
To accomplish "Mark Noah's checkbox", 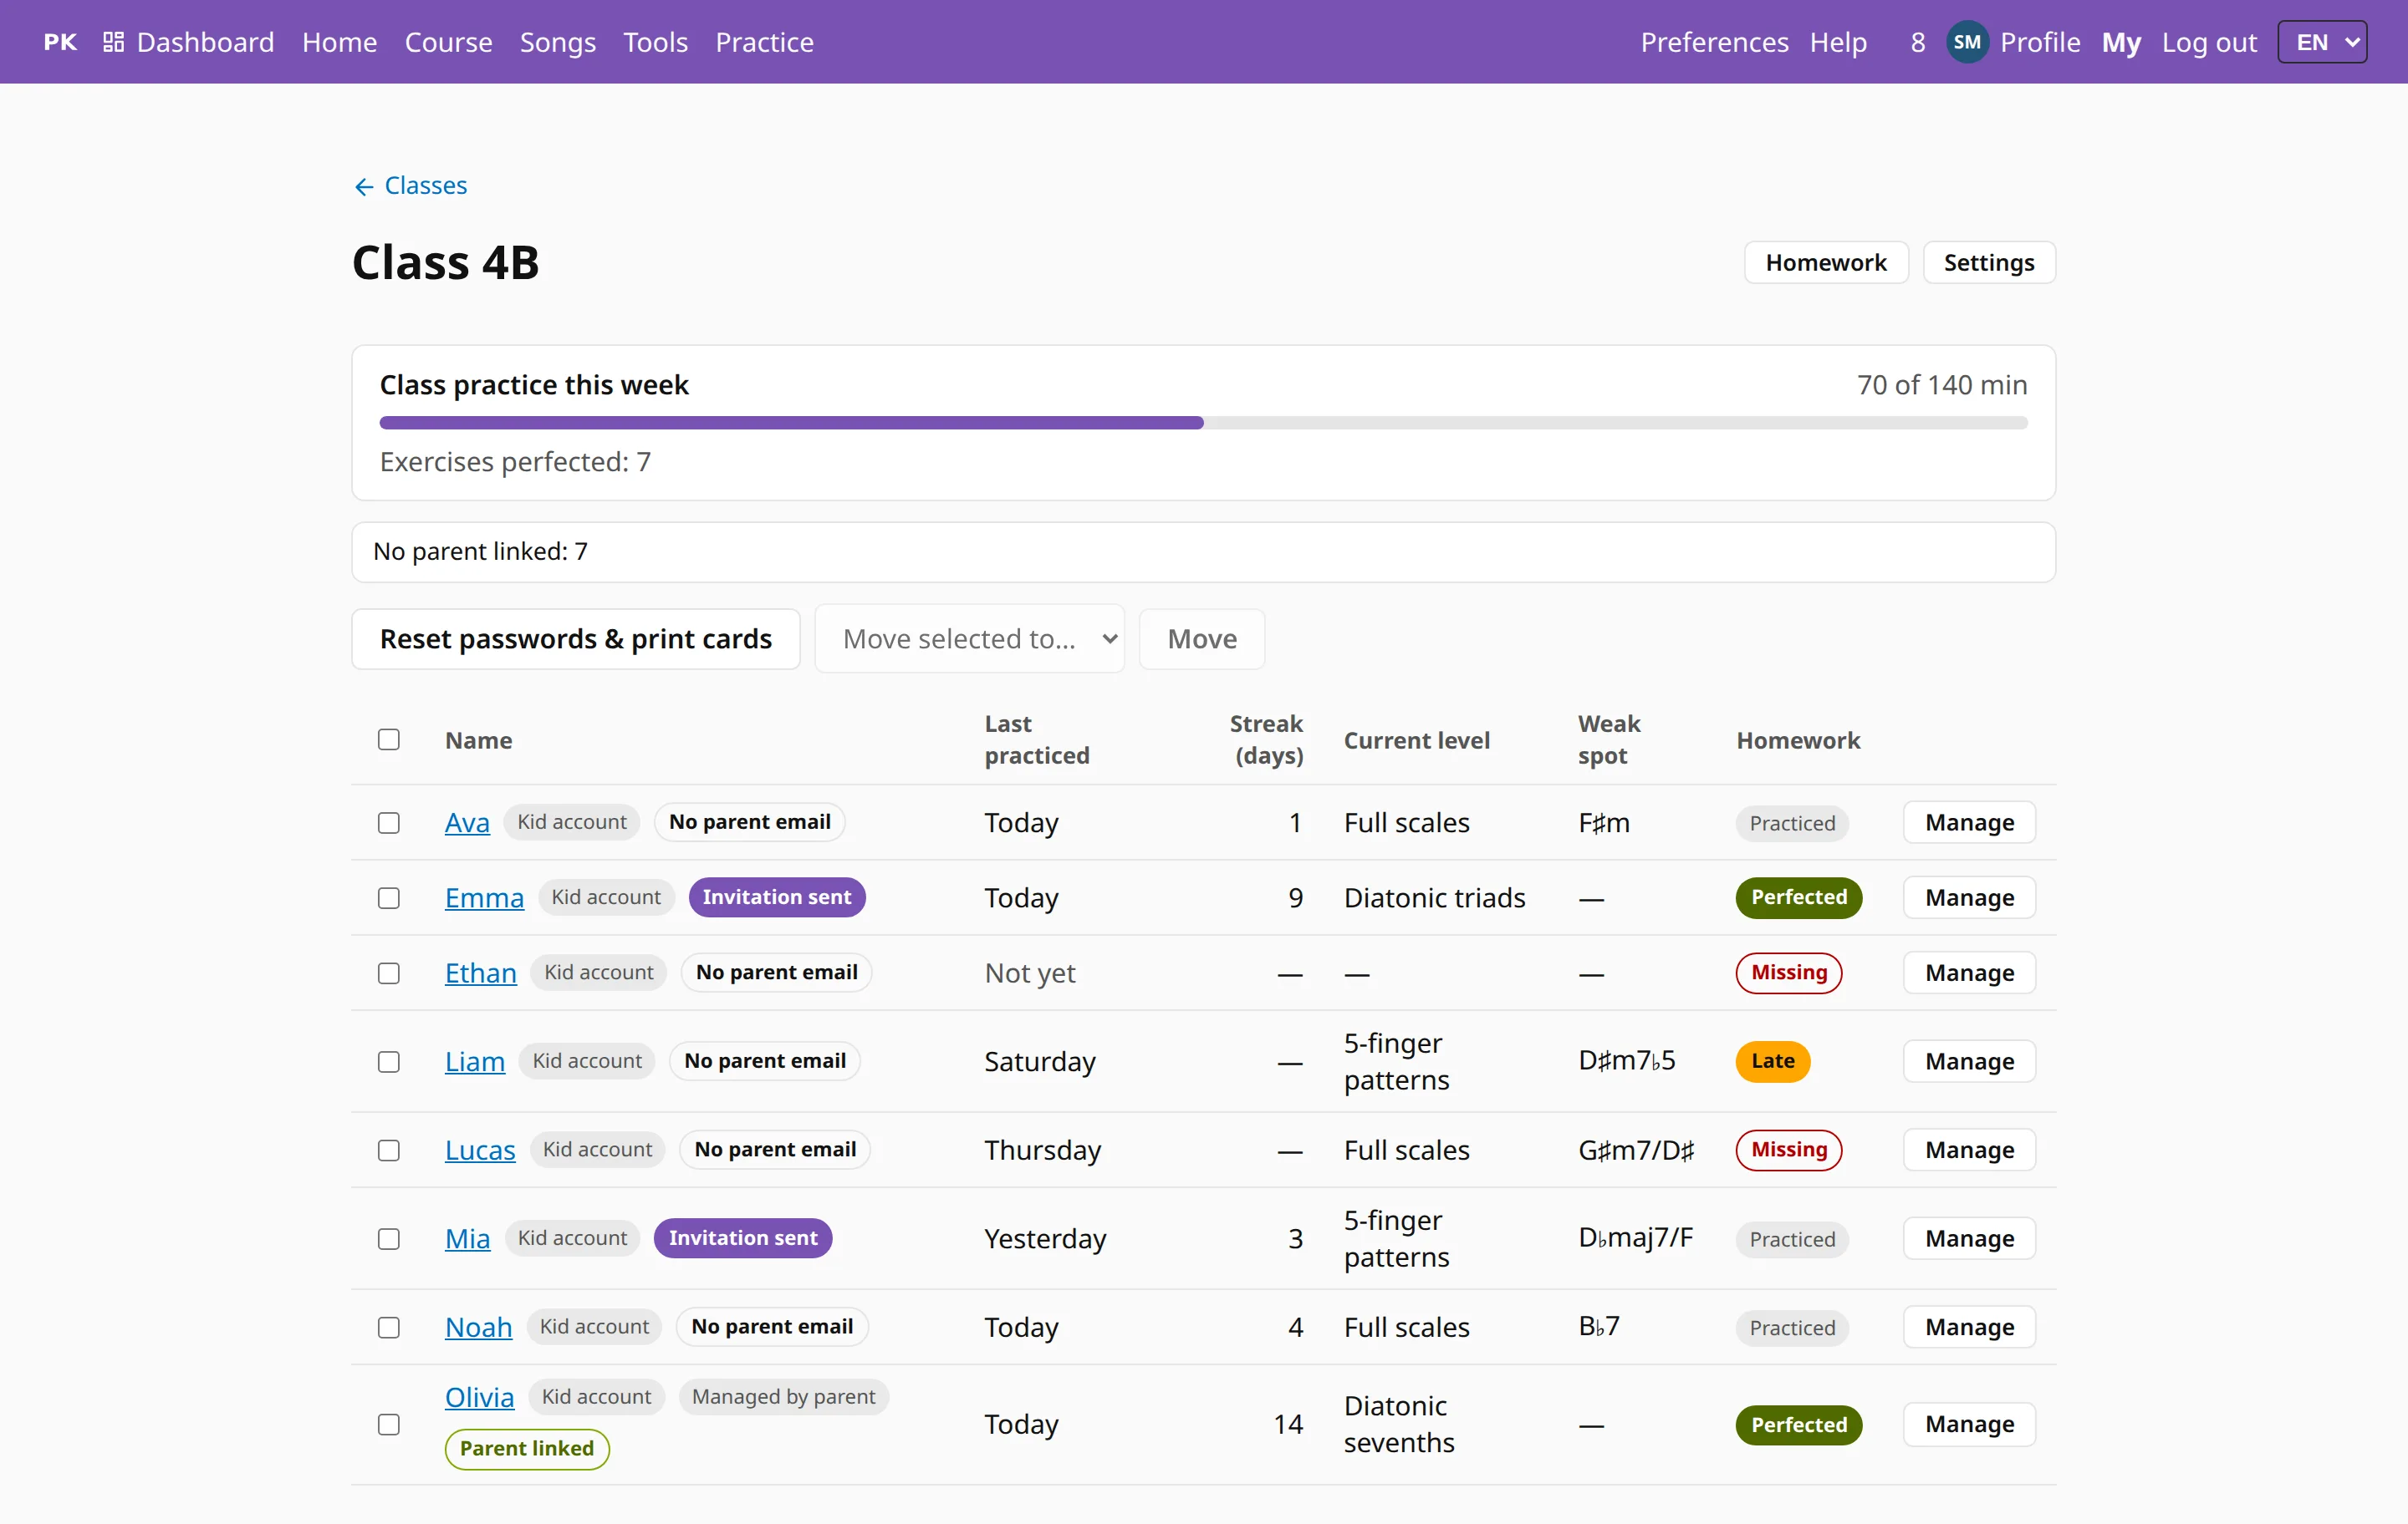I will click(x=389, y=1327).
